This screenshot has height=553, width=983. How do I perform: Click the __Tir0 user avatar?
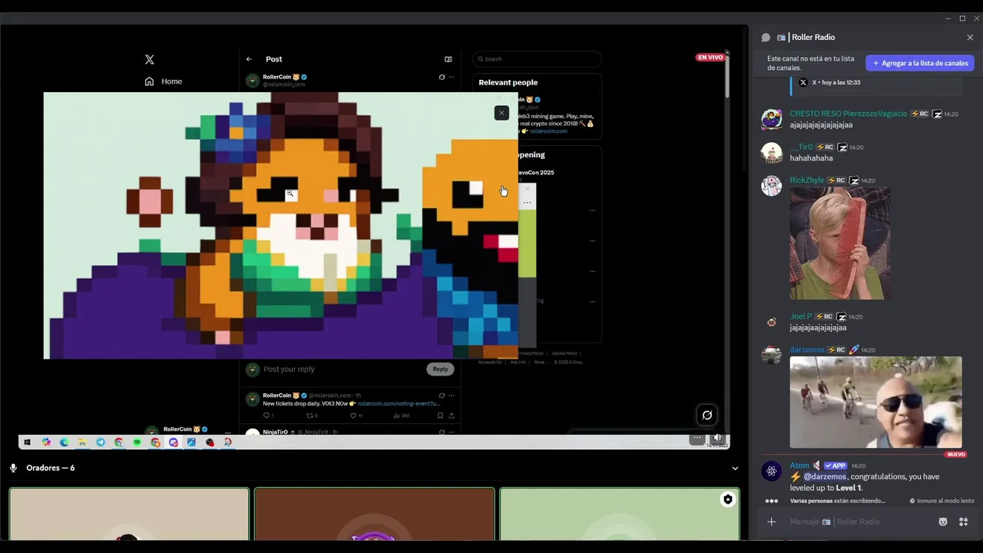tap(772, 152)
